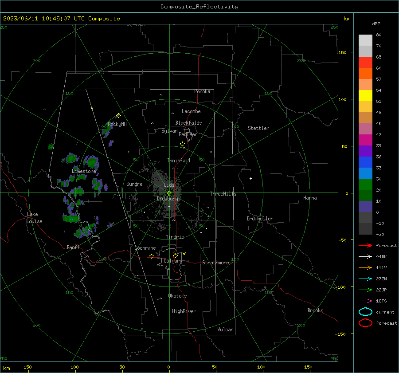The height and width of the screenshot is (373, 399).
Task: Click the white 04DK arrow icon
Action: 365,256
